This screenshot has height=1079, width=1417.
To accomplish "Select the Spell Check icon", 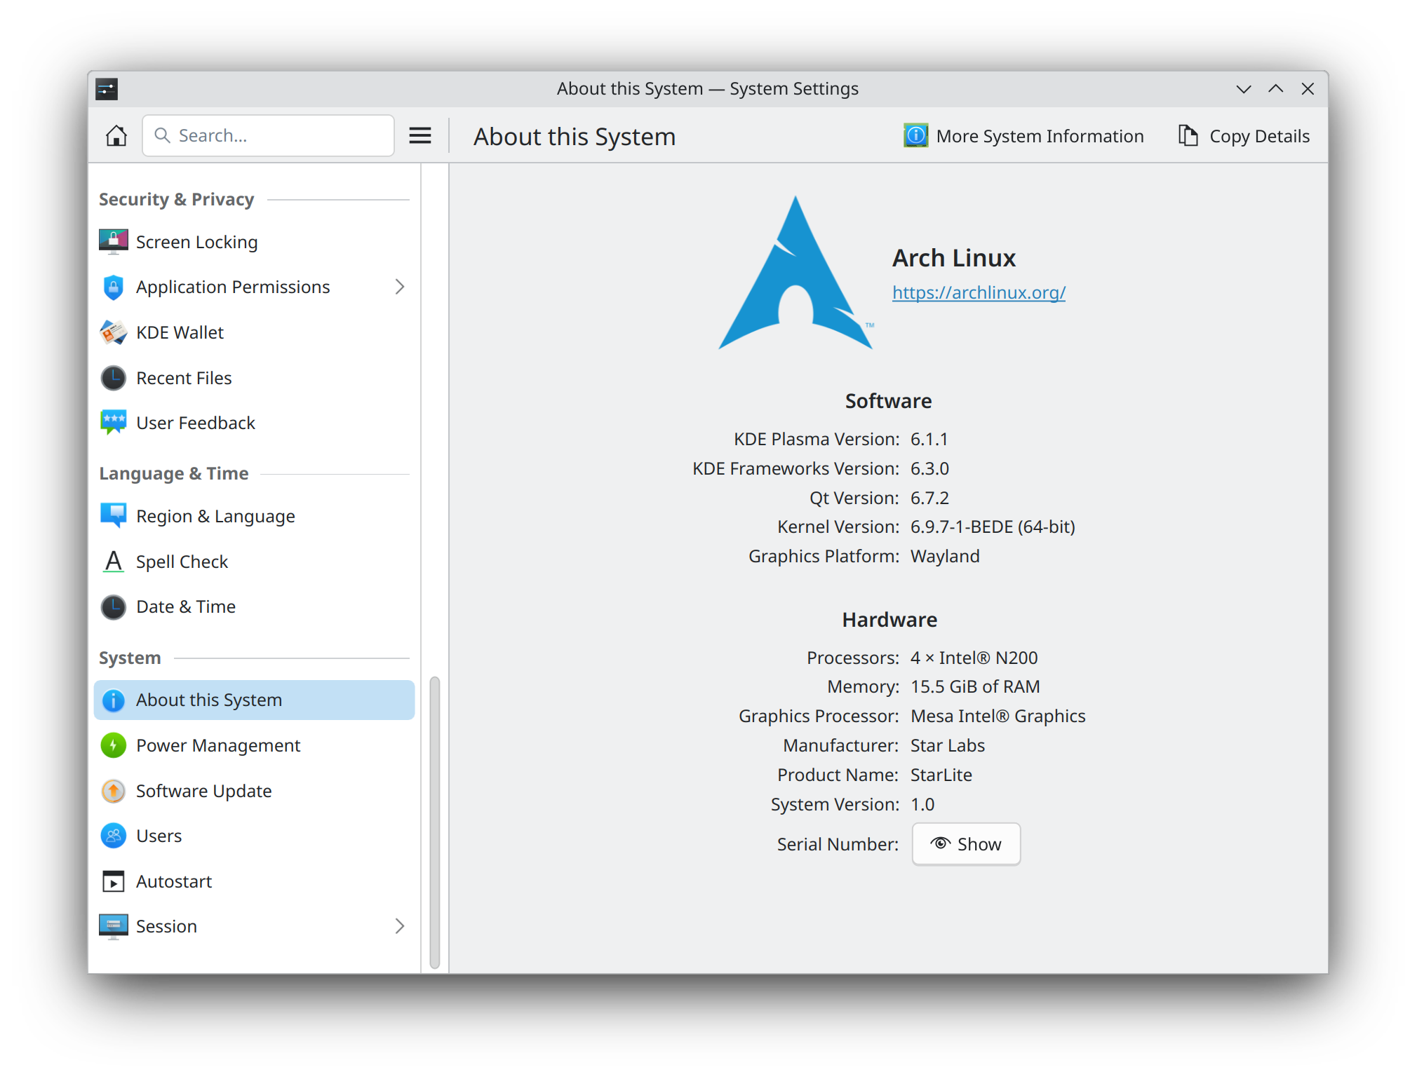I will [113, 561].
